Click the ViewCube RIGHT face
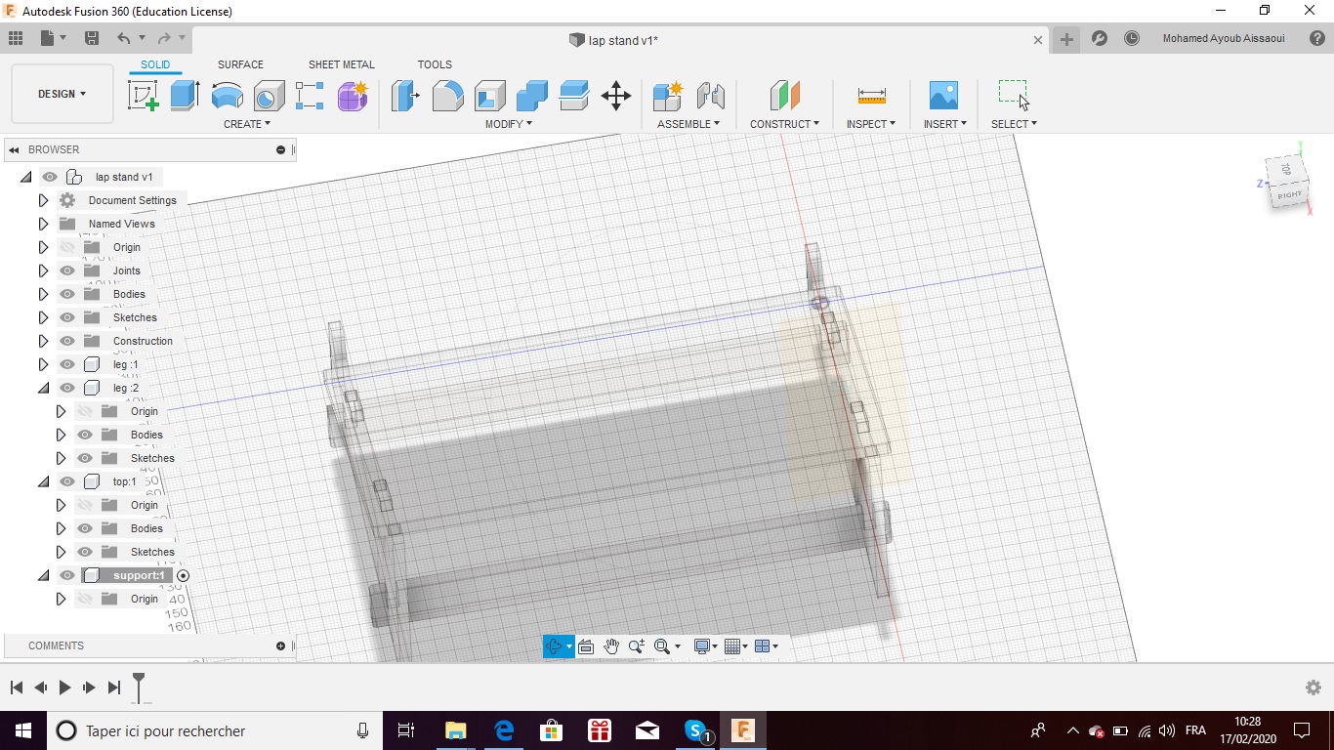Image resolution: width=1334 pixels, height=750 pixels. pos(1290,194)
